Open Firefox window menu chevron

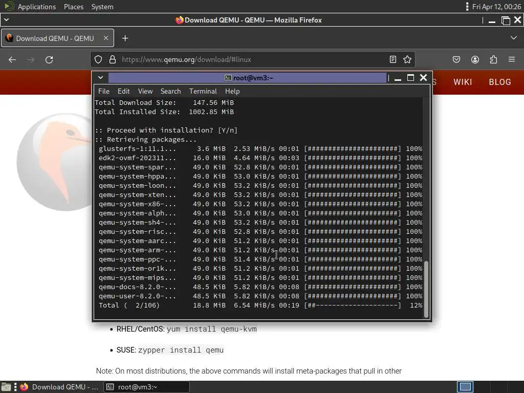tap(6, 20)
